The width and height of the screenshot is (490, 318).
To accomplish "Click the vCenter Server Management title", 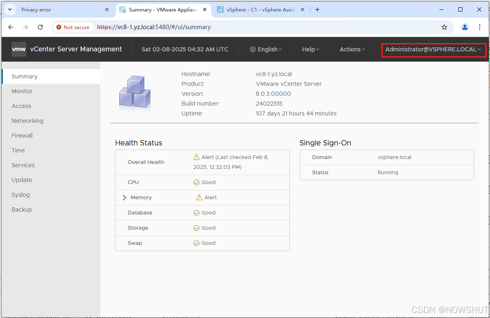I will click(x=76, y=49).
